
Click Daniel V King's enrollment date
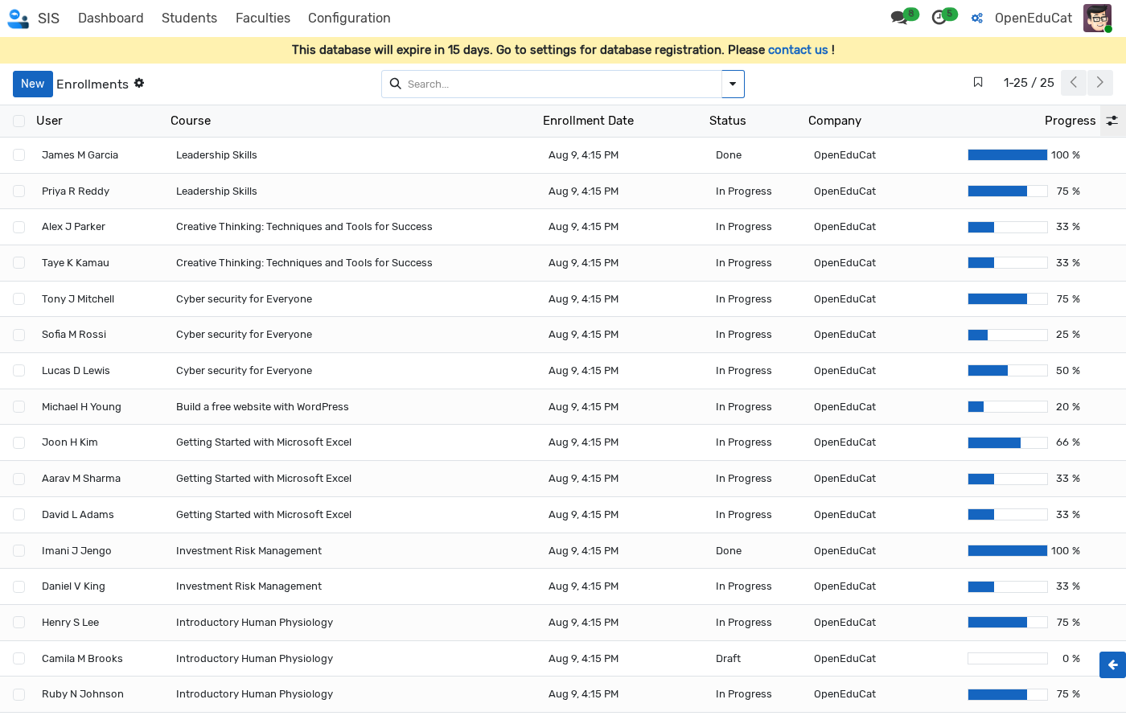[x=584, y=586]
